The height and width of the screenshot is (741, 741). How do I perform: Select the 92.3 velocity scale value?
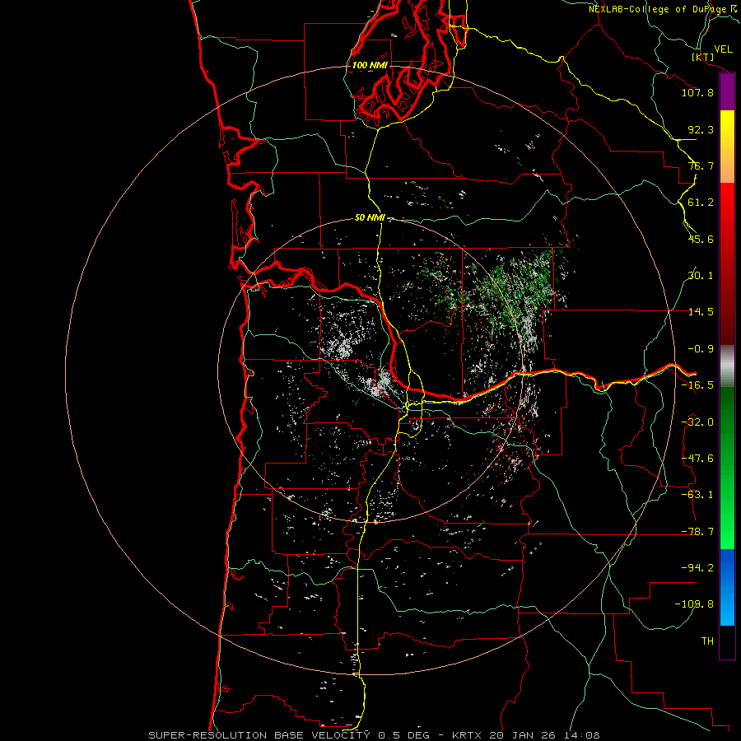[x=701, y=129]
